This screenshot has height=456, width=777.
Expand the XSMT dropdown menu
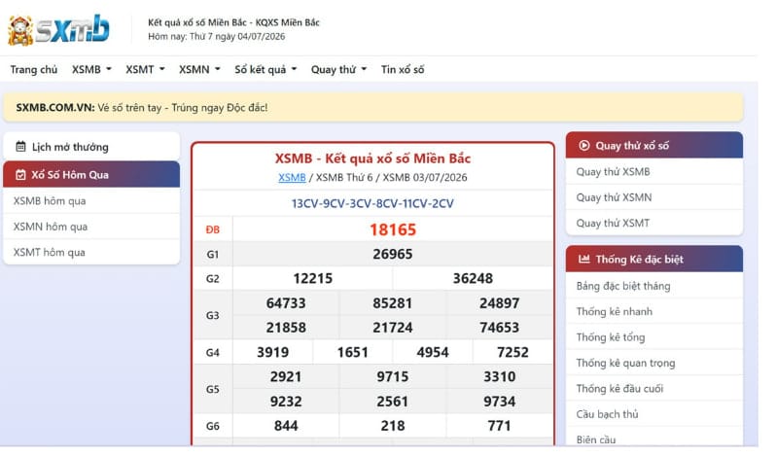click(145, 69)
